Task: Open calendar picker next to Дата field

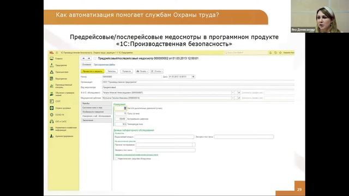Action: click(193, 77)
